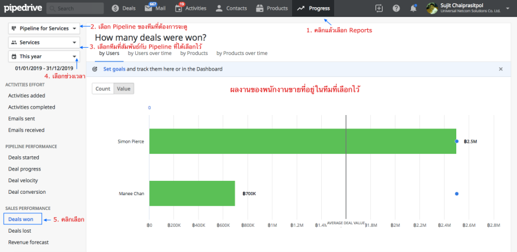Click Sujit Chaiprasitpol's profile avatar

coord(432,8)
